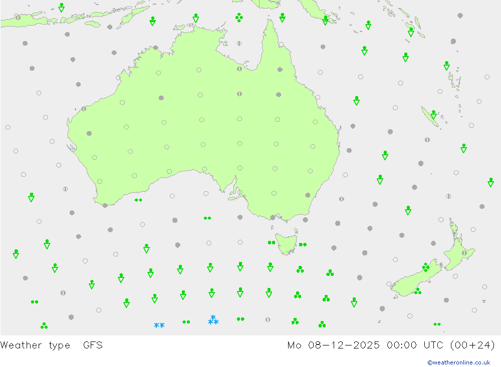Viewport: 501px width, 367px height.
Task: Click shower symbol over Papua New Guinea
Action: click(325, 21)
